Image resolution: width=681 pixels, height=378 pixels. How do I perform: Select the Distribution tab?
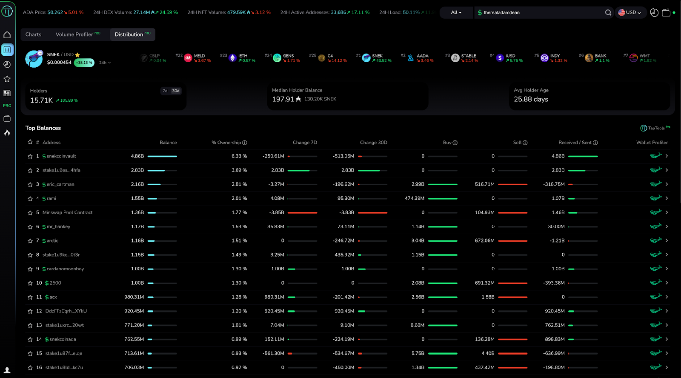tap(132, 34)
